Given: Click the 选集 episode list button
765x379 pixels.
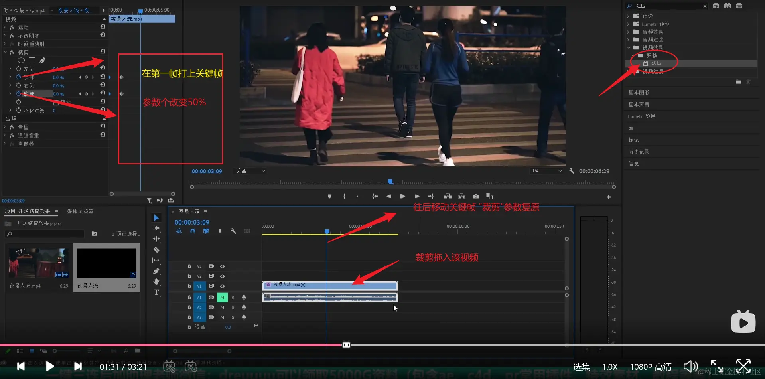Looking at the screenshot, I should [581, 367].
